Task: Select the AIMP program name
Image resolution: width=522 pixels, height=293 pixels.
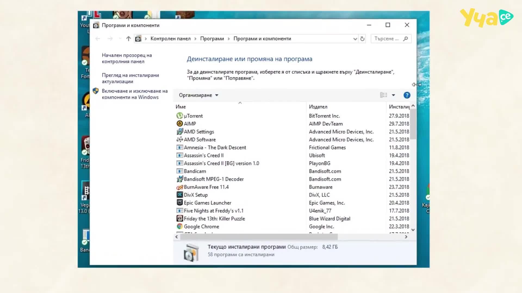Action: [x=190, y=124]
